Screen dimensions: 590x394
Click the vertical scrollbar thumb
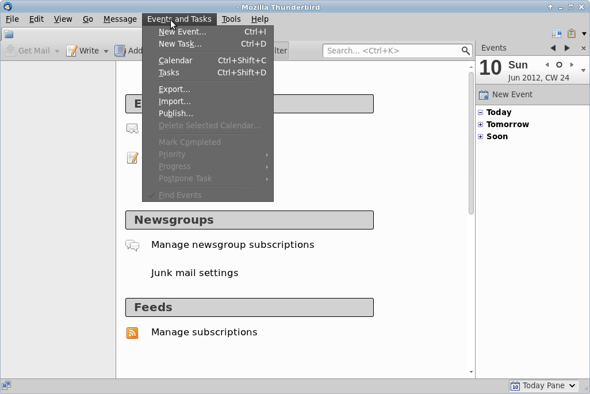(471, 143)
